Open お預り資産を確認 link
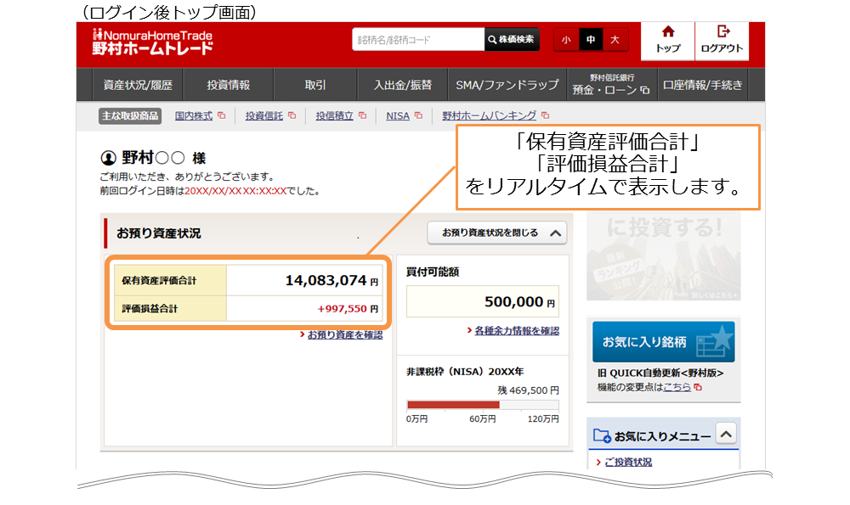The height and width of the screenshot is (505, 850). click(345, 335)
